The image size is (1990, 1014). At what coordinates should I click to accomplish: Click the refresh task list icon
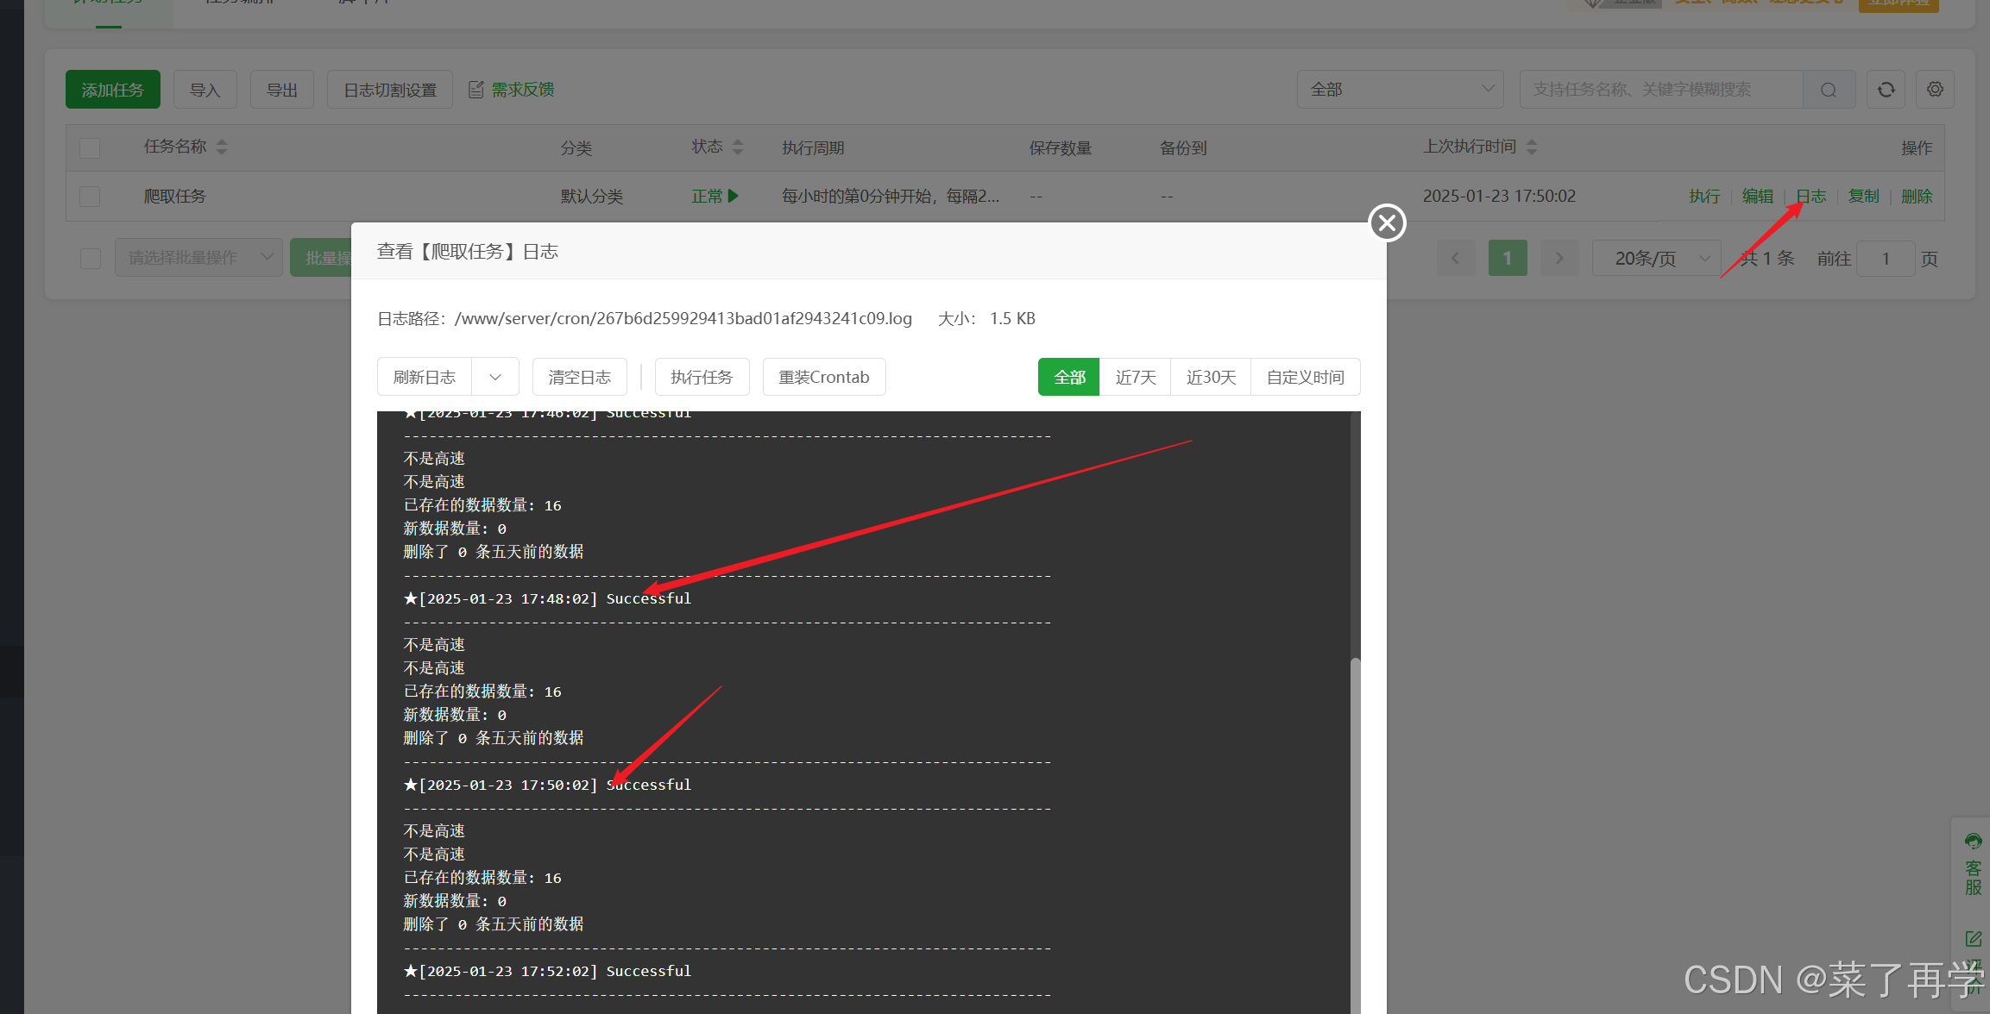tap(1886, 90)
